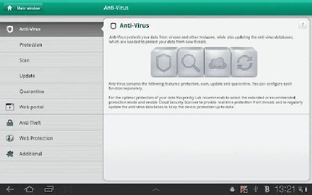
Task: Click the Anti-Theft padlock icon
Action: click(10, 122)
